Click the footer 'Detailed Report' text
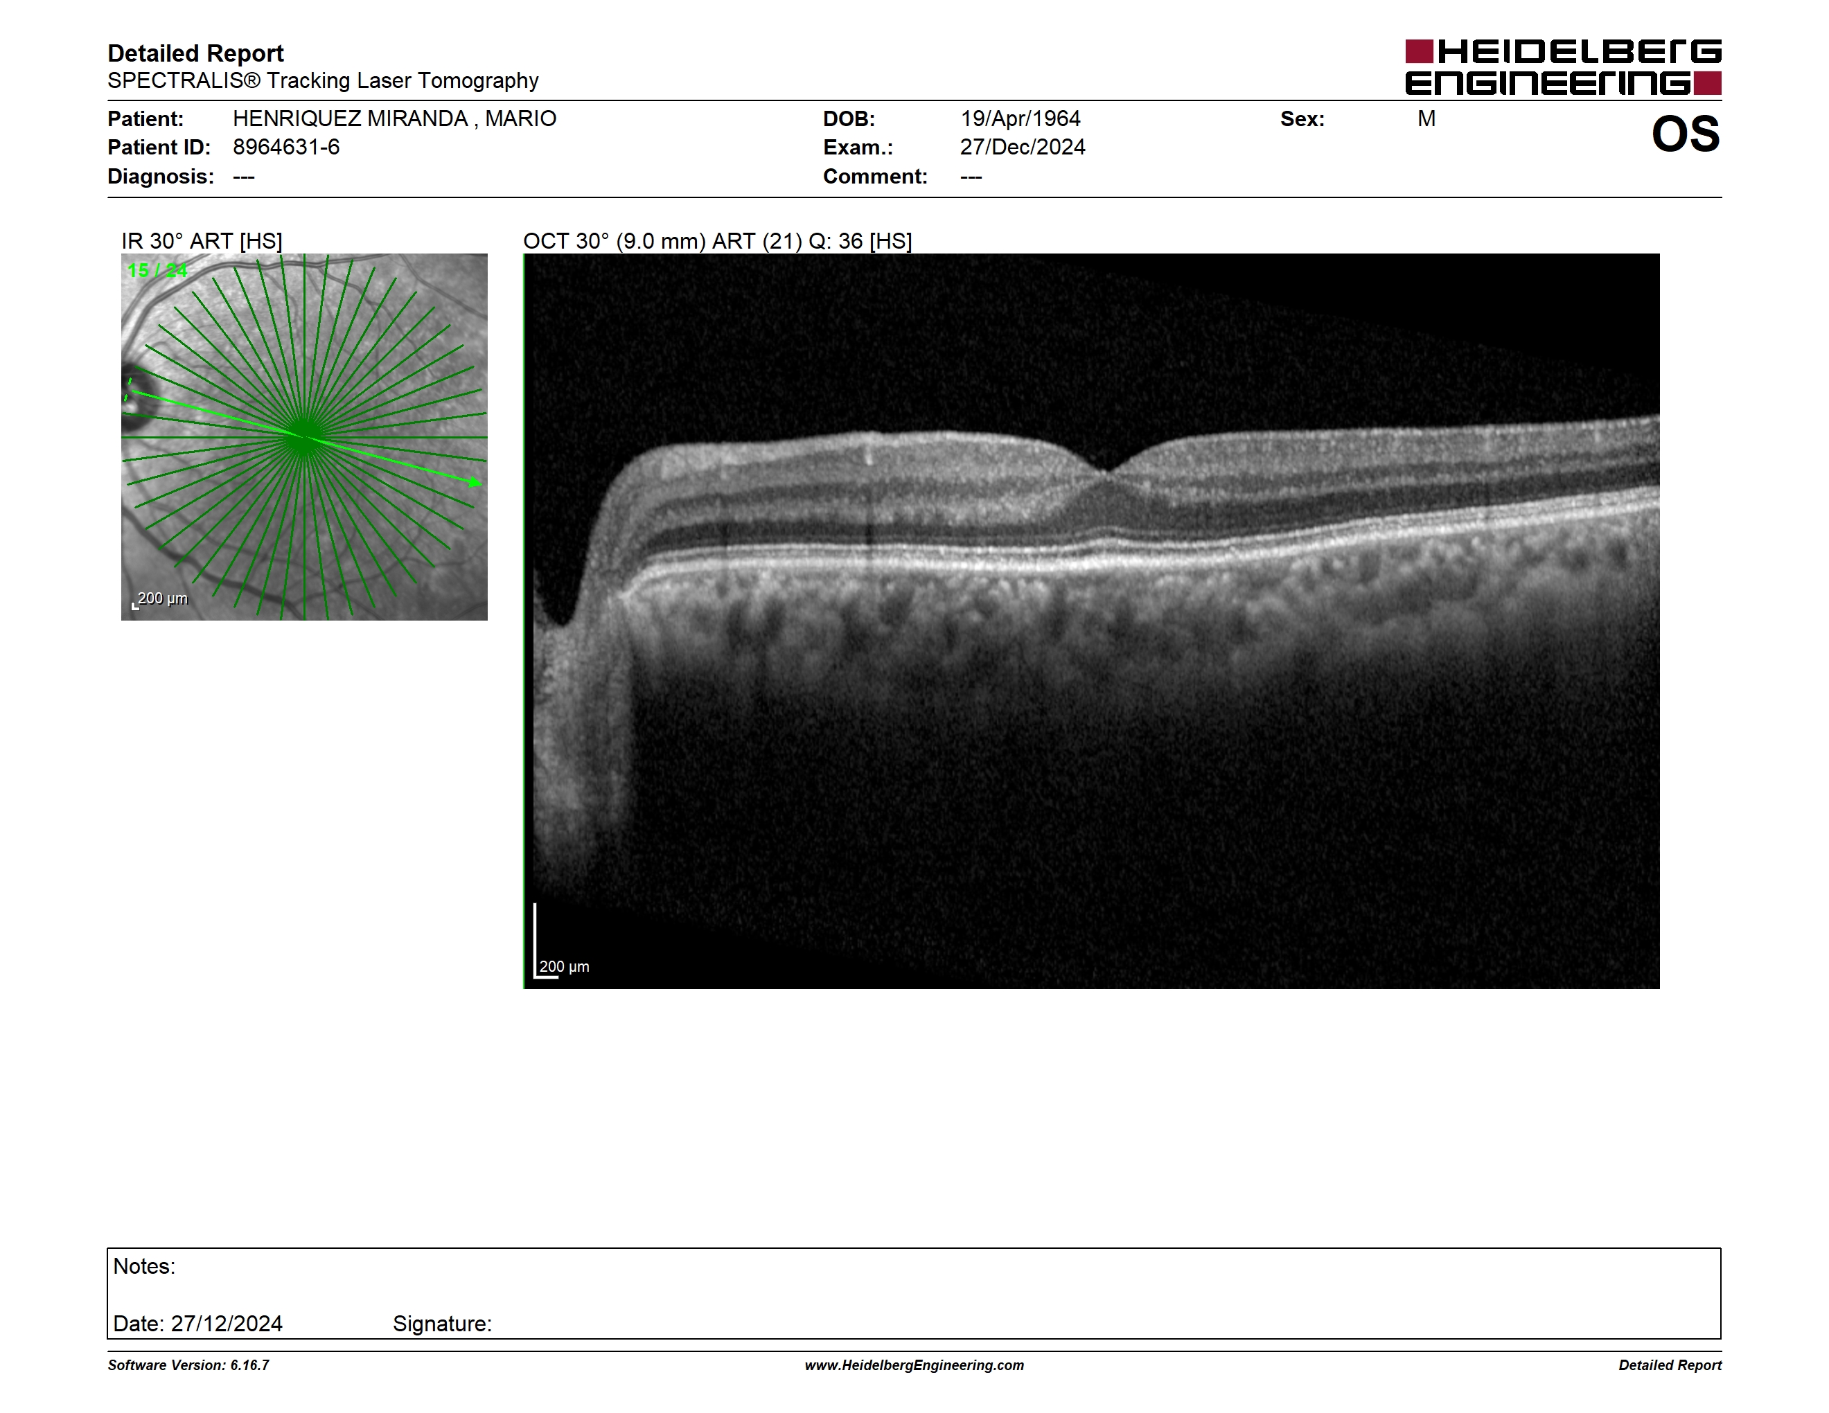The image size is (1829, 1413). (x=1670, y=1365)
